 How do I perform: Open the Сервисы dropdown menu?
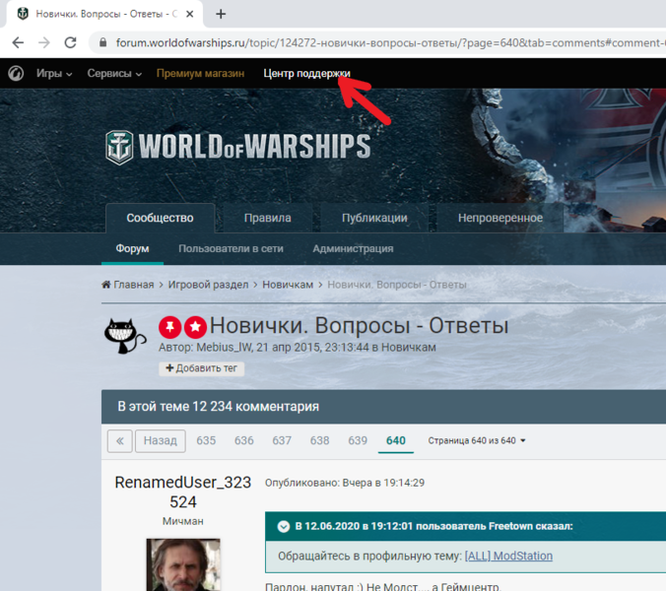click(114, 73)
